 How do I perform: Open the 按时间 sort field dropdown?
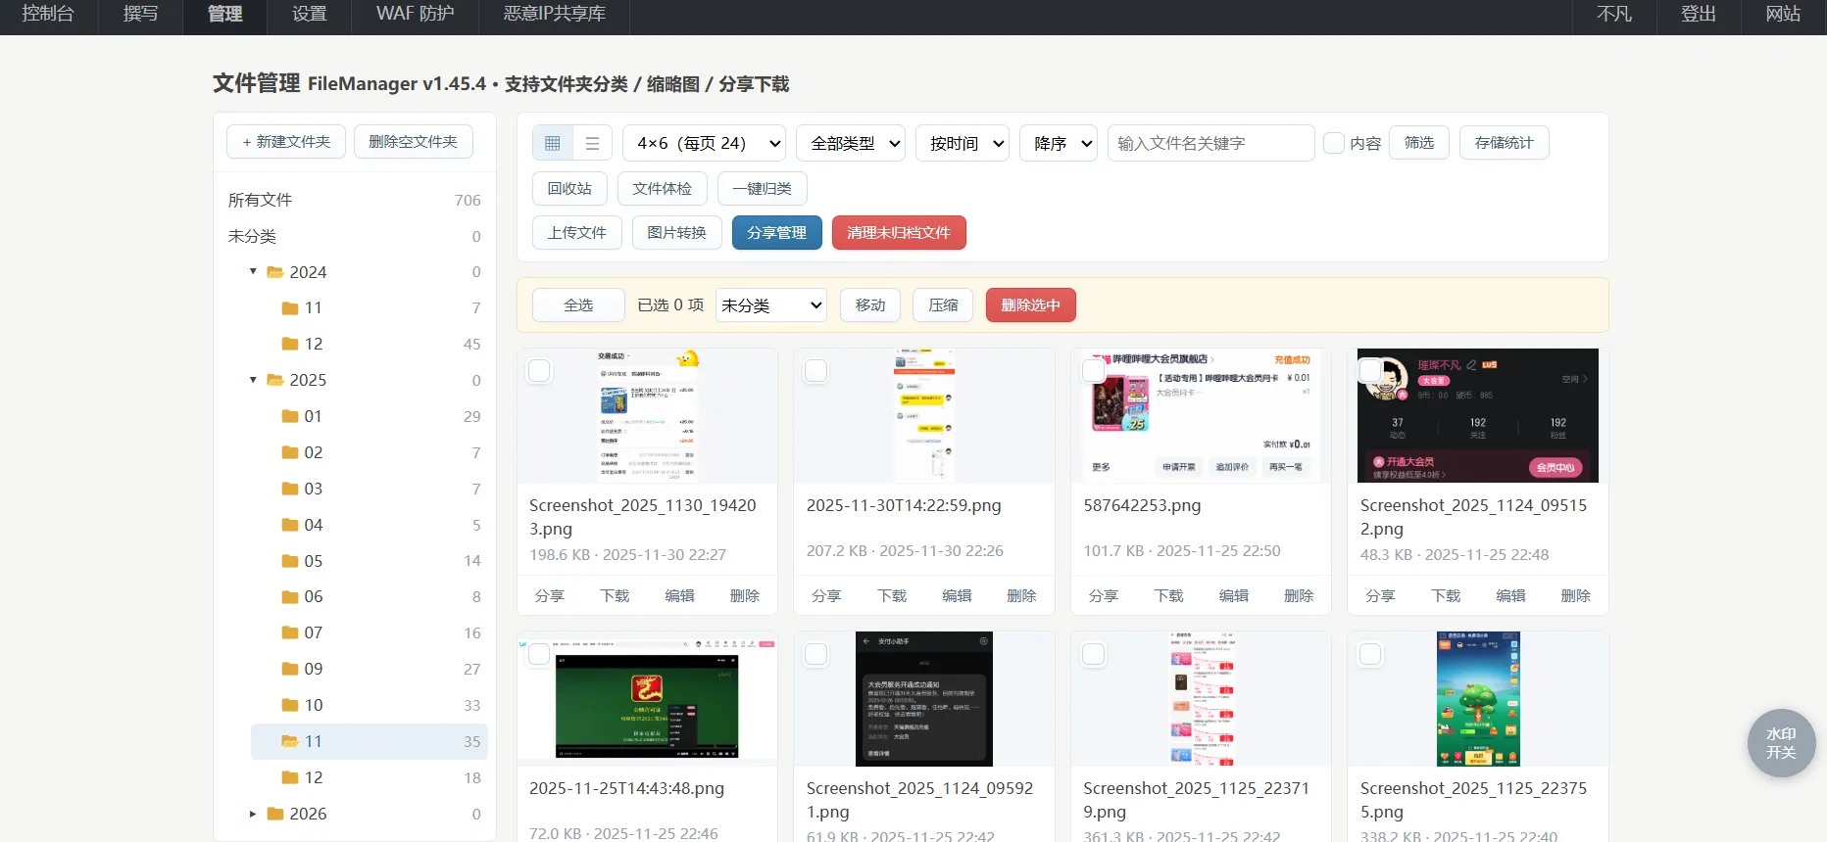(963, 143)
